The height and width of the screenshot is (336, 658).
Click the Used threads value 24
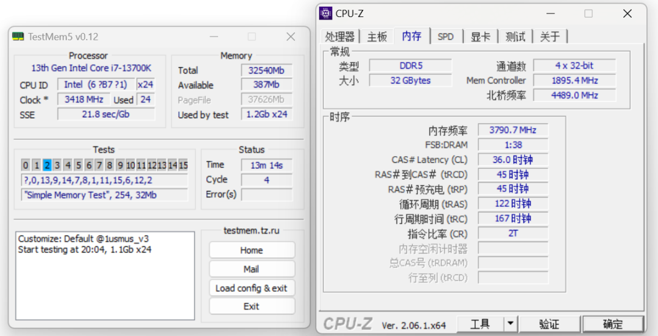tap(146, 99)
